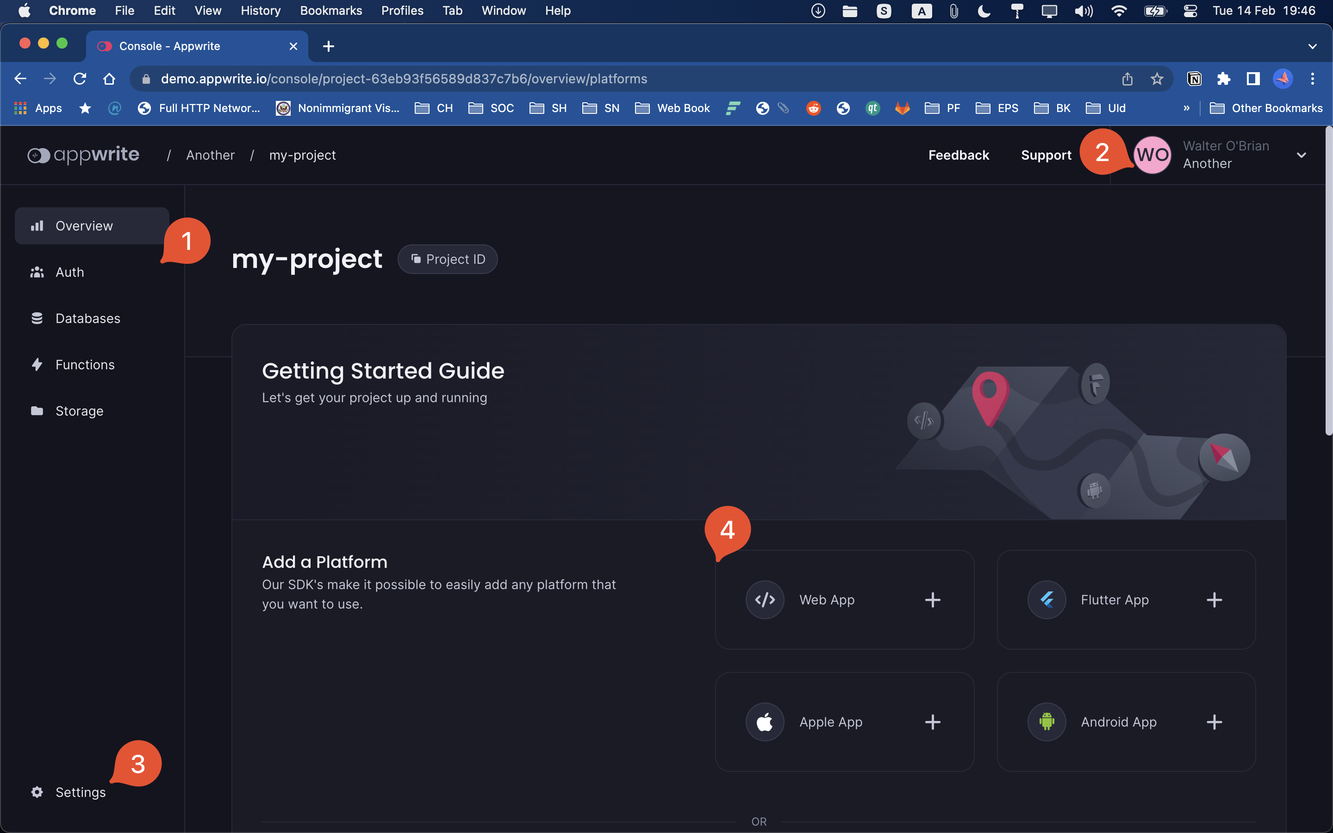
Task: Click the Feedback link
Action: pyautogui.click(x=959, y=155)
